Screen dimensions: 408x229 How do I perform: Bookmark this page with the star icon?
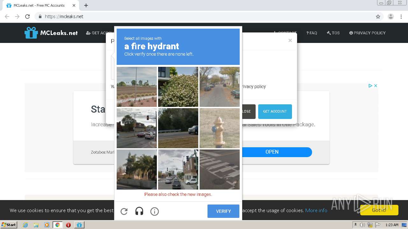(x=378, y=17)
